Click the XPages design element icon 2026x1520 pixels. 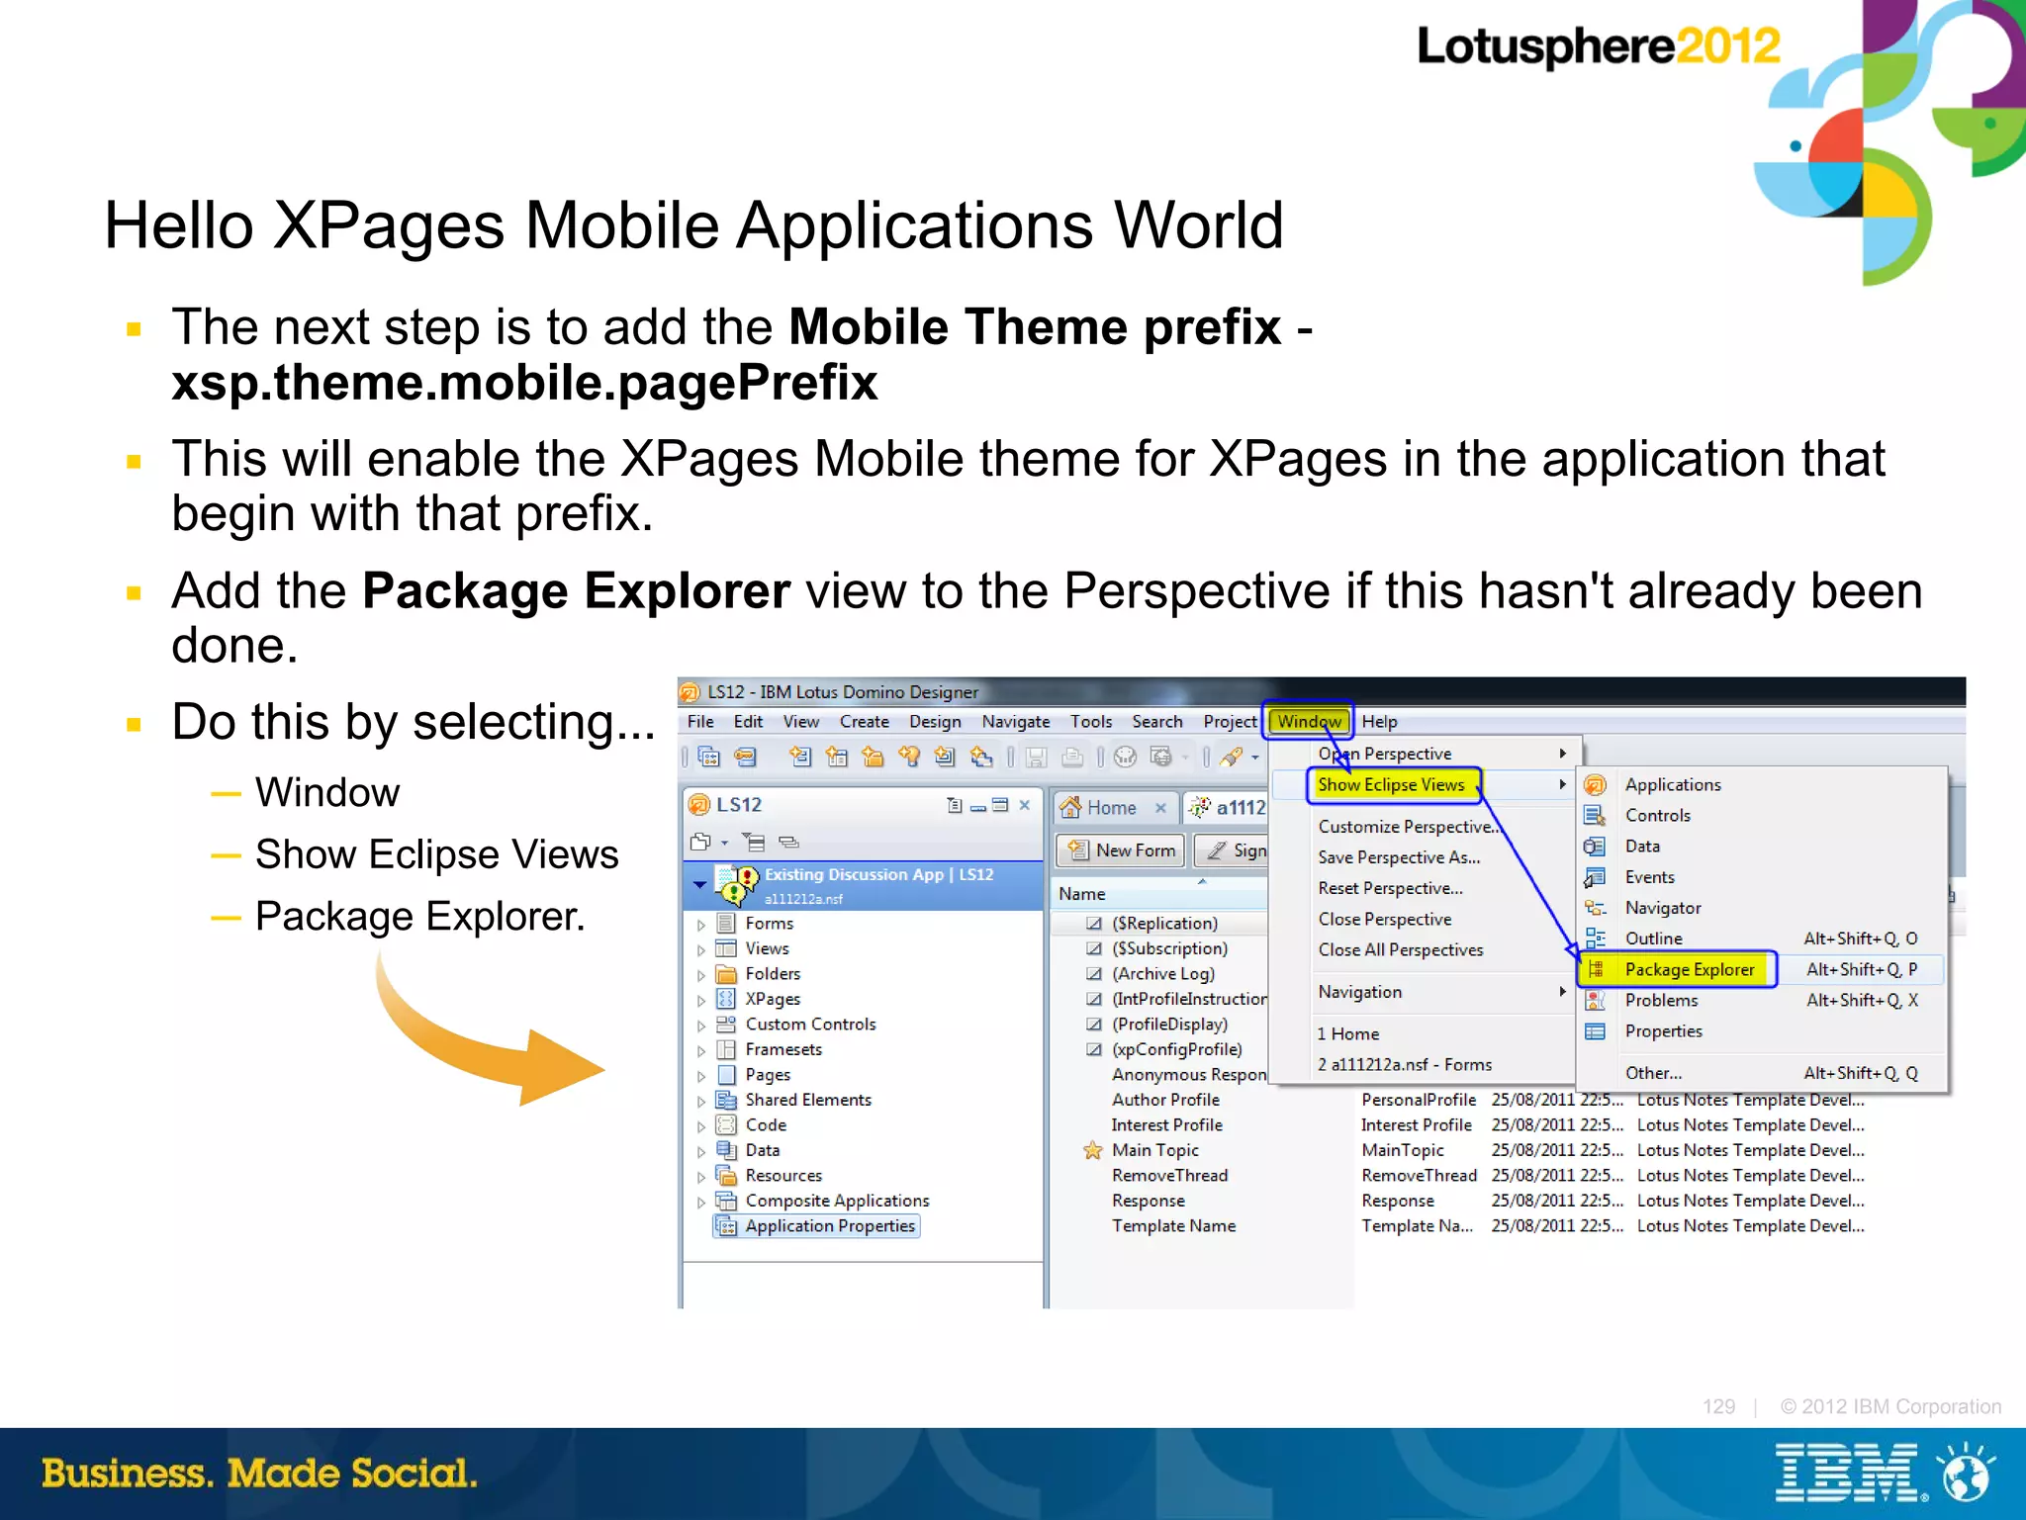[x=727, y=999]
